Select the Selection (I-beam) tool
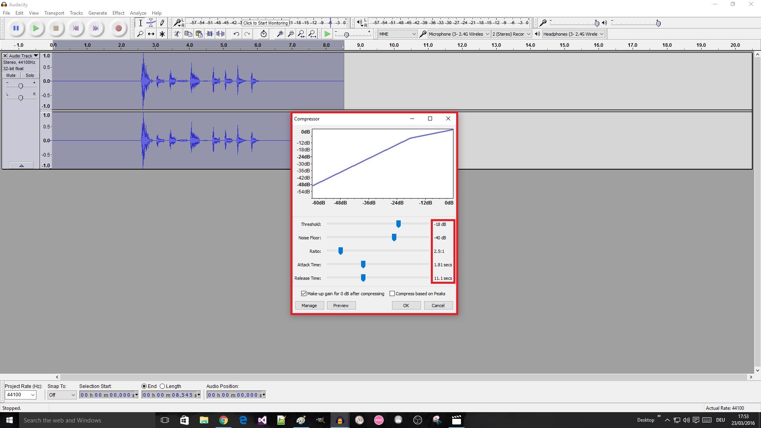This screenshot has width=761, height=428. (x=140, y=23)
